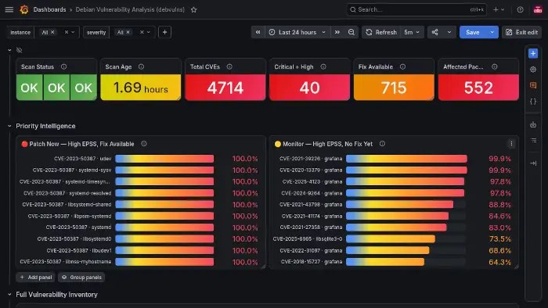Remove the All value from severity filter
Viewport: 548px width, 308px height.
point(128,32)
